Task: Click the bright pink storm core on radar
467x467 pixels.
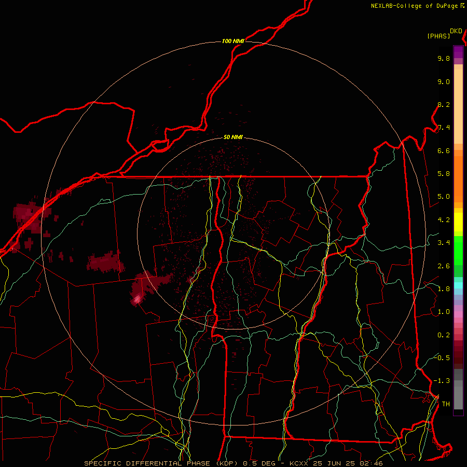Action: point(137,299)
